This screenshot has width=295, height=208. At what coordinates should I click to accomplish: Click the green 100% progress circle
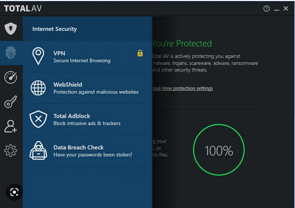click(219, 150)
